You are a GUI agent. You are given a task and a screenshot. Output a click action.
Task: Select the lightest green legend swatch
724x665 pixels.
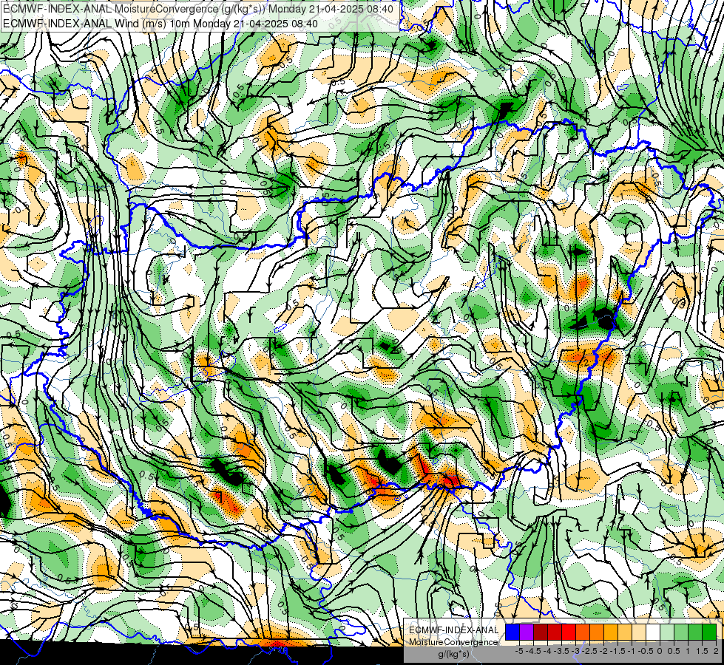tap(667, 632)
